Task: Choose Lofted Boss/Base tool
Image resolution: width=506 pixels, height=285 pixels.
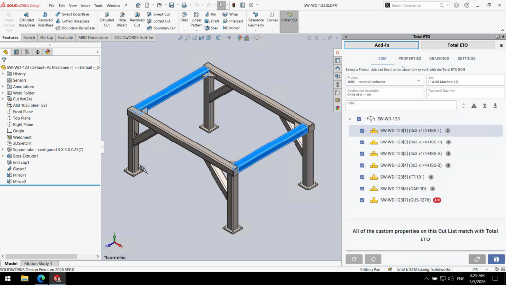Action: (x=73, y=21)
